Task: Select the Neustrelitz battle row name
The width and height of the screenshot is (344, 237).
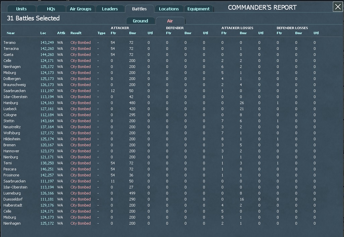Action: click(12, 127)
